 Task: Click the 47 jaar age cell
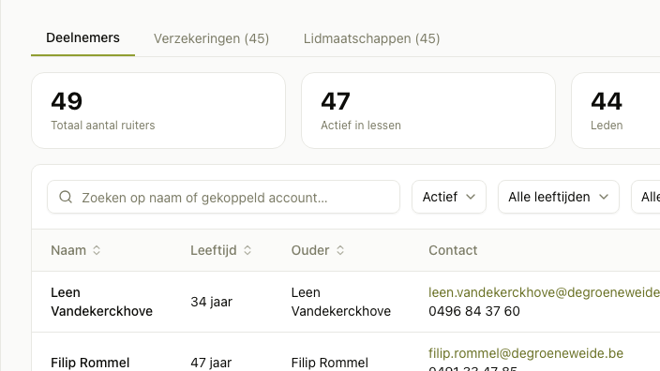coord(211,363)
